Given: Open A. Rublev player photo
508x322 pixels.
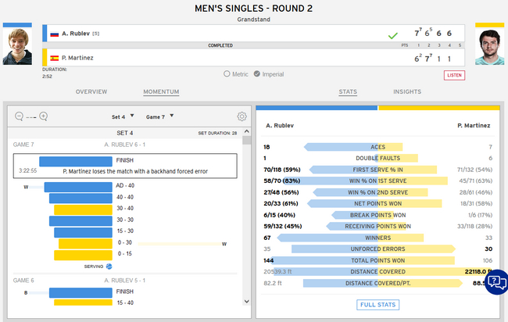Looking at the screenshot, I should coord(16,46).
